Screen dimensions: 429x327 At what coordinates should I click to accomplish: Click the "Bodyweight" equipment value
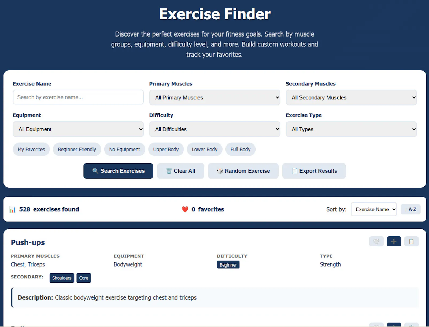(128, 264)
